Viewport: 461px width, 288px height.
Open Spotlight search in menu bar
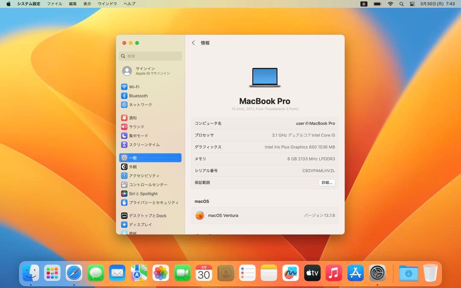coord(401,4)
